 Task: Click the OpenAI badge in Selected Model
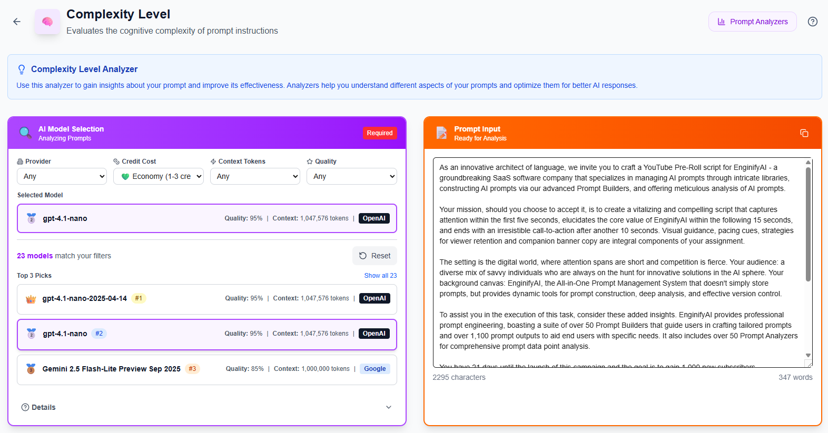(x=374, y=218)
